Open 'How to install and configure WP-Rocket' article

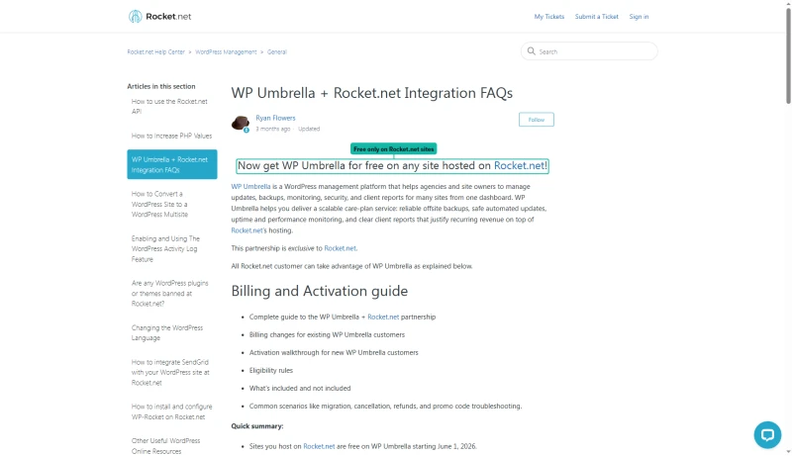(x=171, y=411)
